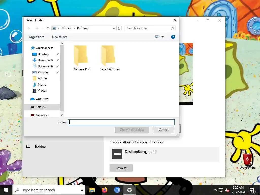Screen dimensions: 260x195
Task: Select OneDrive in the navigation pane
Action: 42,99
